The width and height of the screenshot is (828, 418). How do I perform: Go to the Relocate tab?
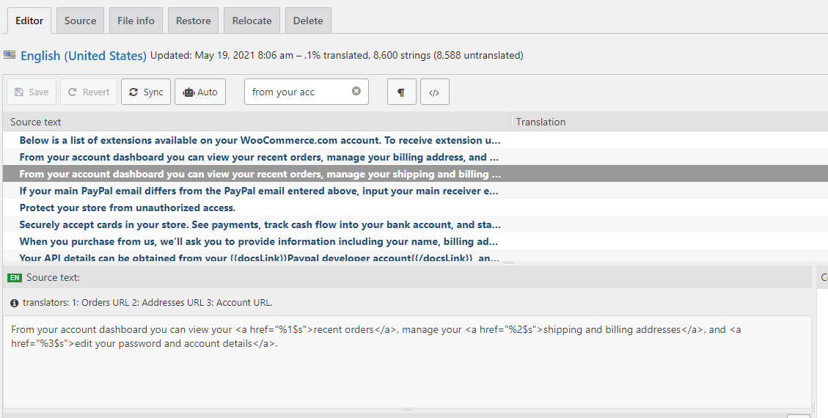(252, 21)
